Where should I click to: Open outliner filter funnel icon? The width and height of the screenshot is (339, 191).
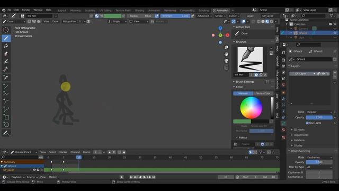tap(331, 16)
